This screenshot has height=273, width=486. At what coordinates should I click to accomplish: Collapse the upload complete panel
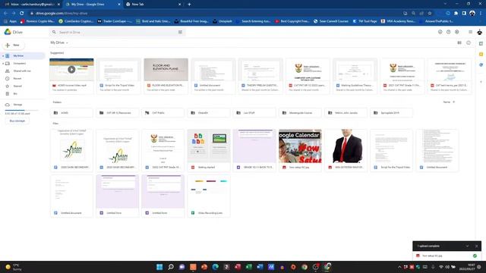[467, 246]
